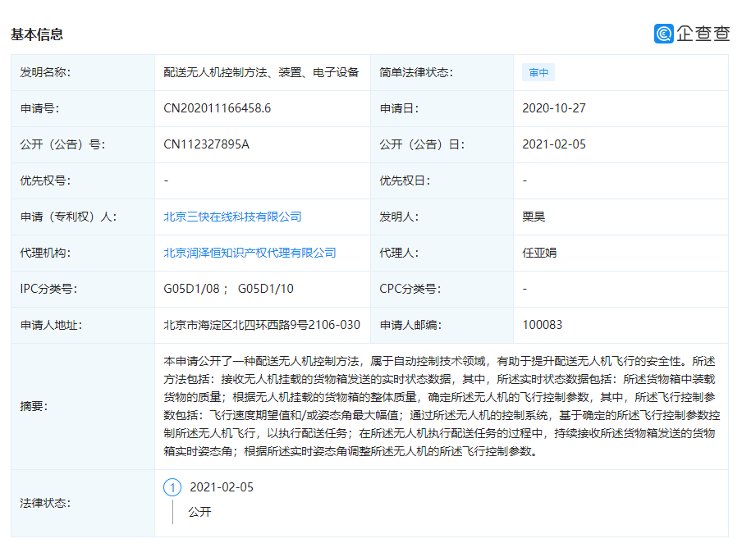
Task: Click the 法律状态 label cell
Action: [x=83, y=503]
